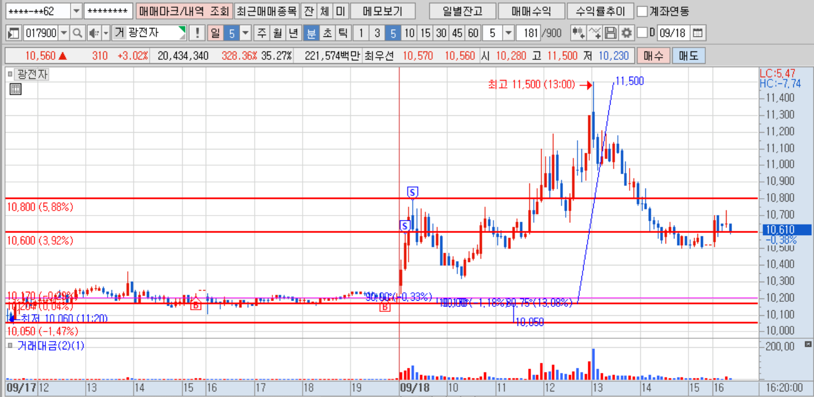Open the window layout icon beside code 017900
Viewport: 814px width, 397px height.
14,33
